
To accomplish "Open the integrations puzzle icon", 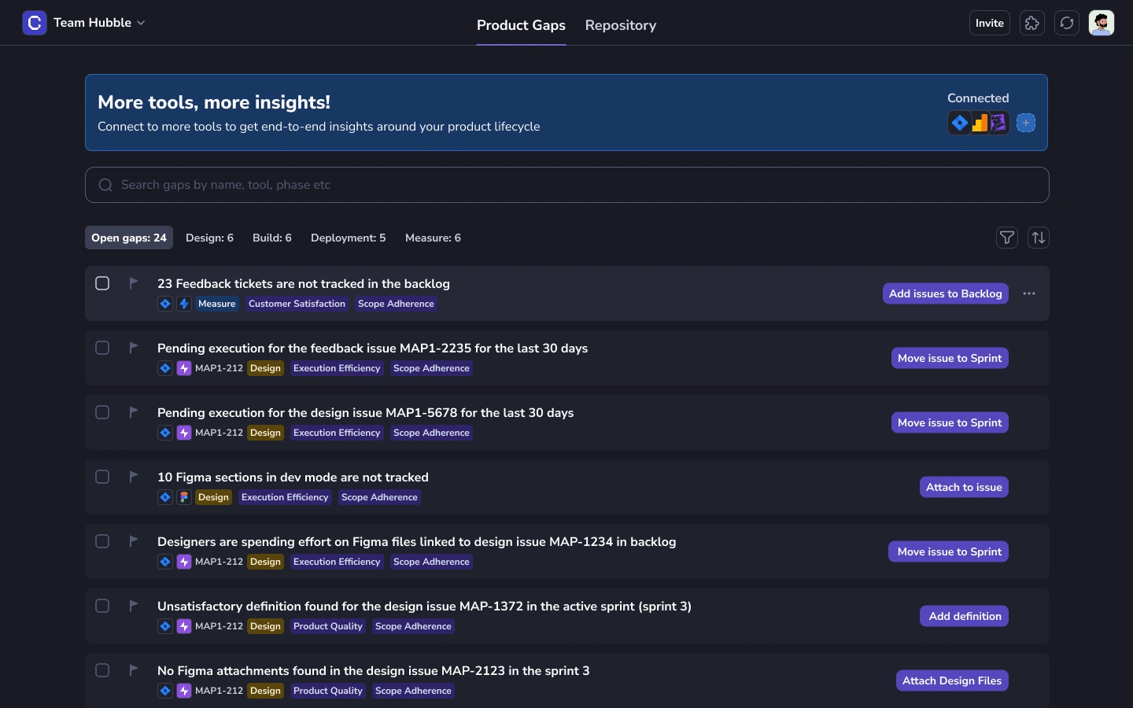I will [x=1032, y=24].
